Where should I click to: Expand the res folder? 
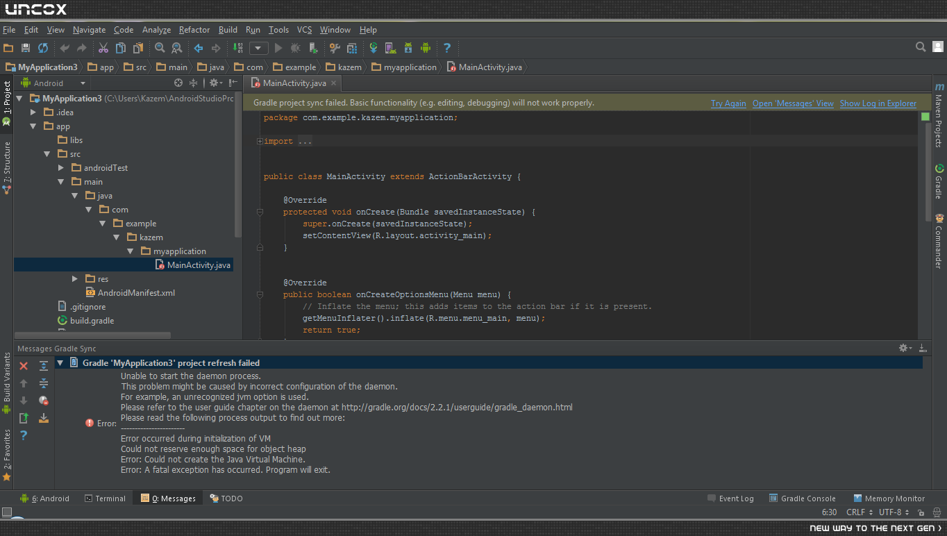coord(75,278)
